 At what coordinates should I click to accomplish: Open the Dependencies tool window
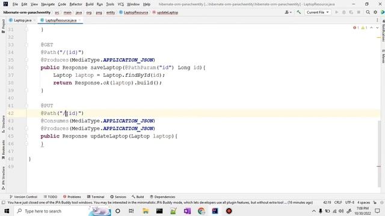(162, 197)
